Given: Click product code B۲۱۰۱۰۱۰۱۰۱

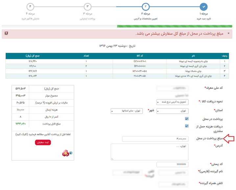Looking at the screenshot, I should [140, 66].
